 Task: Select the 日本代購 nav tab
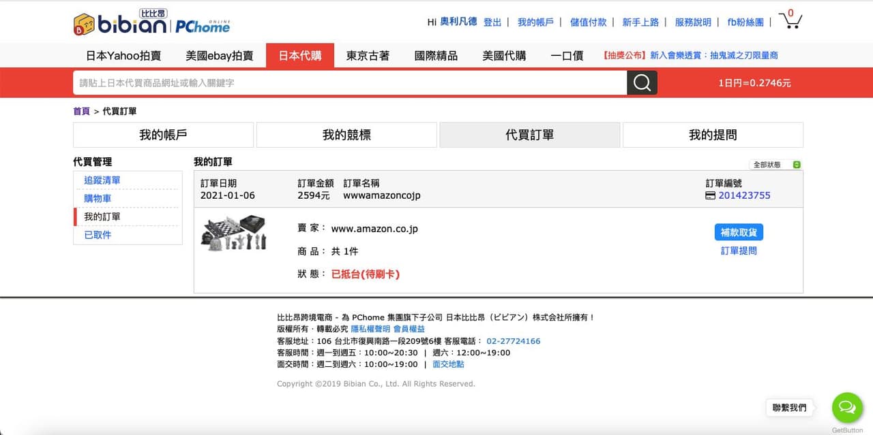point(300,56)
